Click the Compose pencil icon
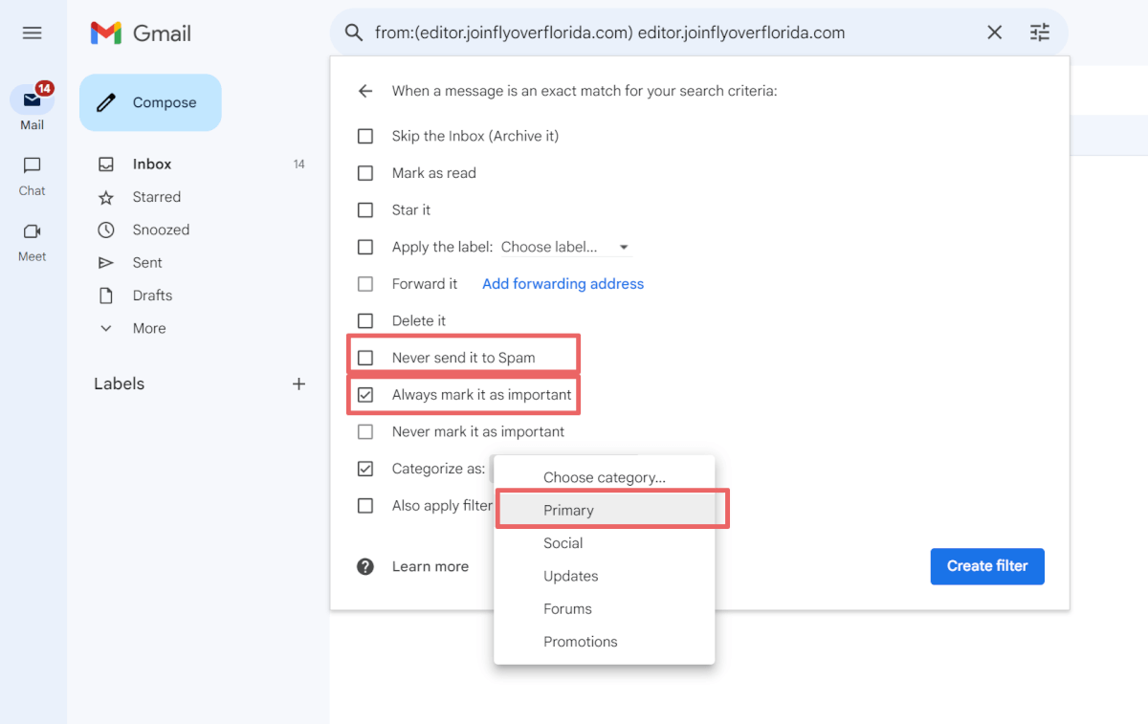1148x724 pixels. 106,102
